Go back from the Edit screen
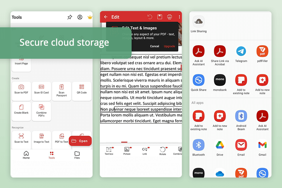The image size is (282, 188). click(106, 17)
